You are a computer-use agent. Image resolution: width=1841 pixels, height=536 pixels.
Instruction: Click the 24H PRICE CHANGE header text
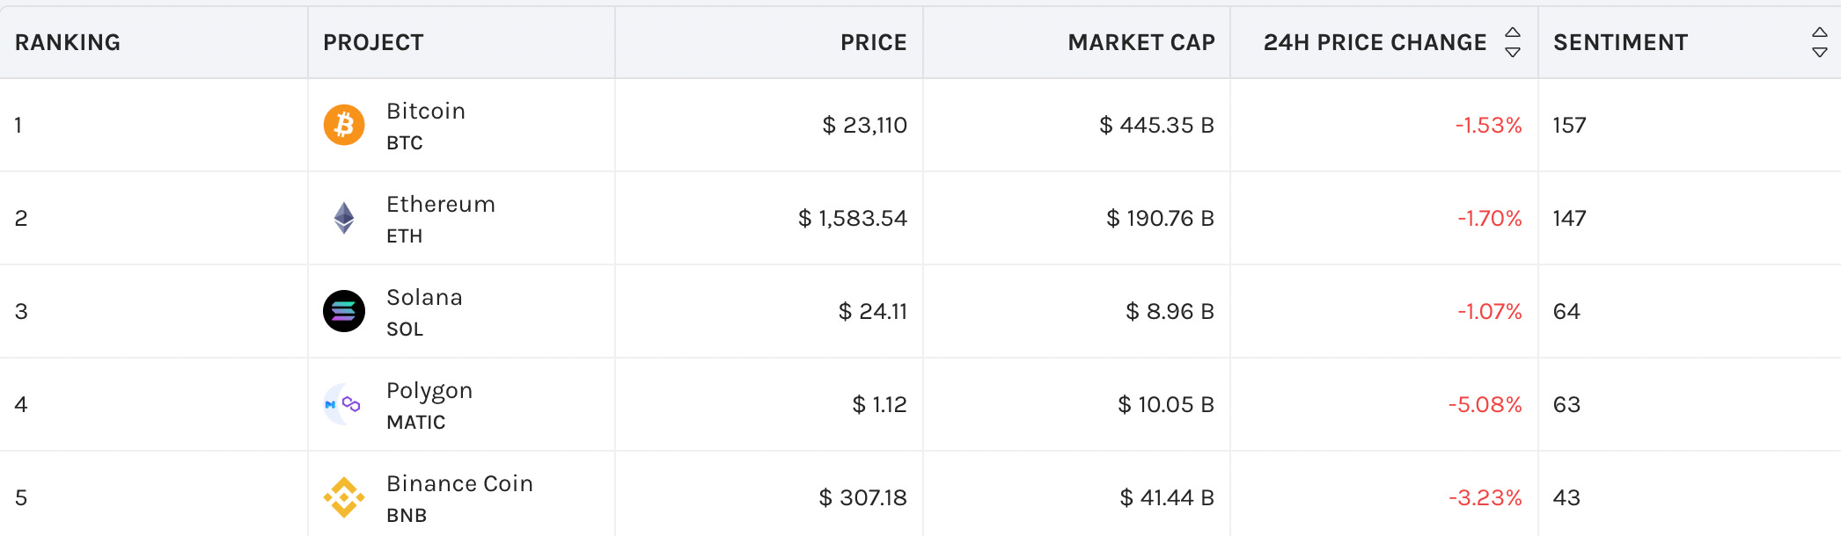click(1375, 42)
